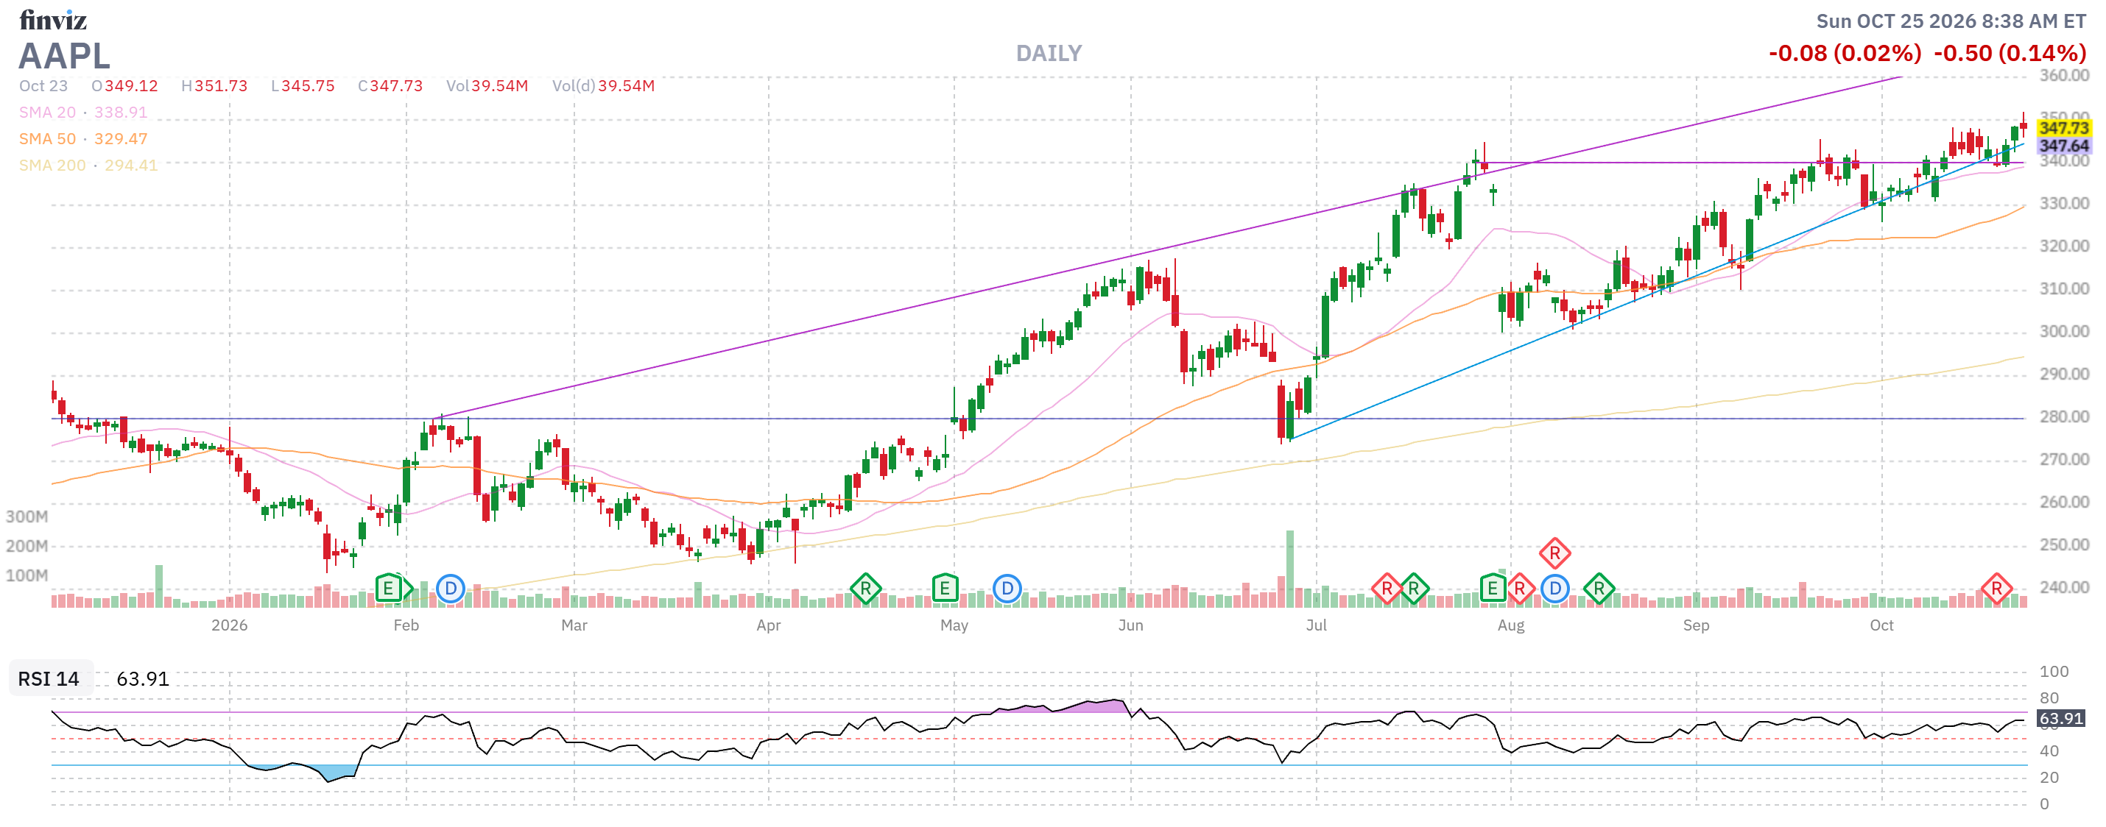Click the RSI 14 indicator label
The image size is (2106, 827).
point(49,678)
